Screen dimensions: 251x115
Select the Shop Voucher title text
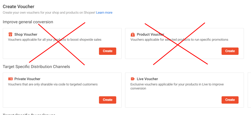26,34
